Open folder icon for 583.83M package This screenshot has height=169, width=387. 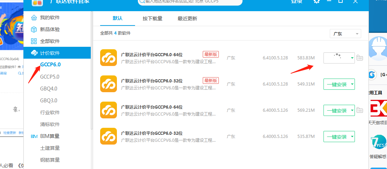point(360,58)
